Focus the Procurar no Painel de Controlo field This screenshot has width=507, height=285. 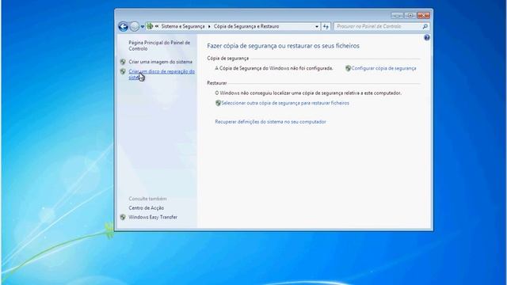click(x=378, y=26)
